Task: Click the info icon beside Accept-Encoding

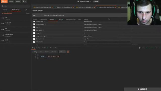Action: 46,36
